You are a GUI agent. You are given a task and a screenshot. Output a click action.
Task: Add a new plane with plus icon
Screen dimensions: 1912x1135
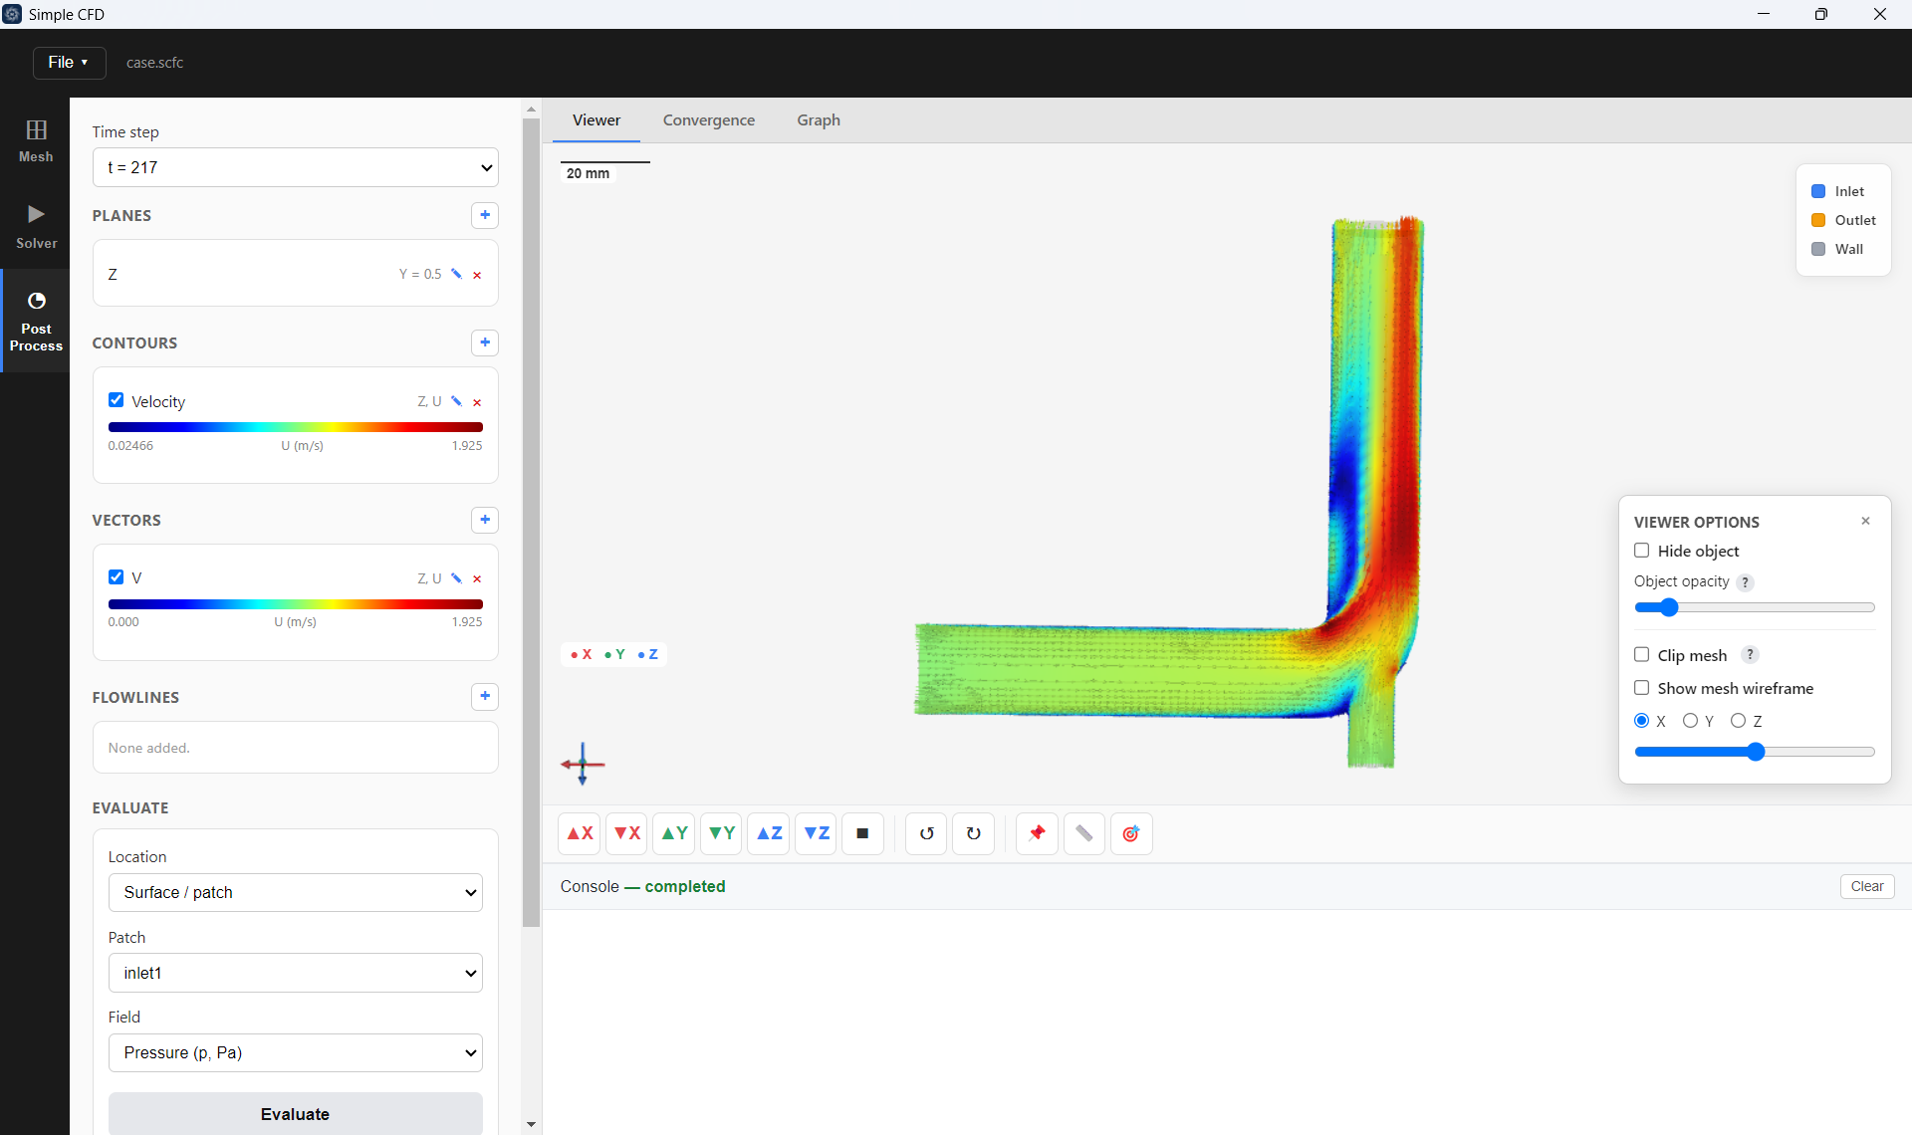(x=485, y=215)
